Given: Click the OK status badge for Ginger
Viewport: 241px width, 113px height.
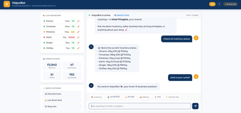Looking at the screenshot, I should click(73, 43).
